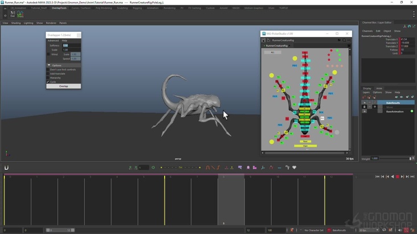Click the ALL button in picker
The height and width of the screenshot is (234, 417).
click(x=272, y=52)
